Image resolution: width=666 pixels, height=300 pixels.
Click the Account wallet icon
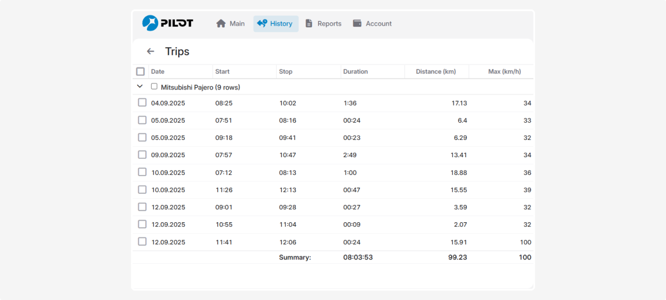(x=357, y=23)
